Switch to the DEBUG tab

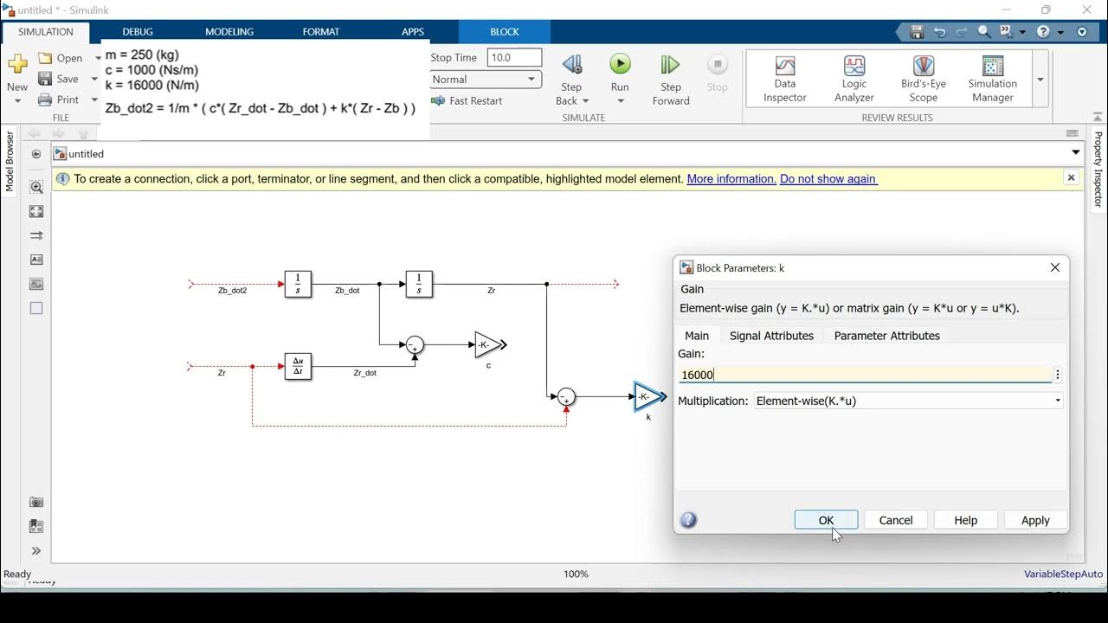tap(138, 31)
